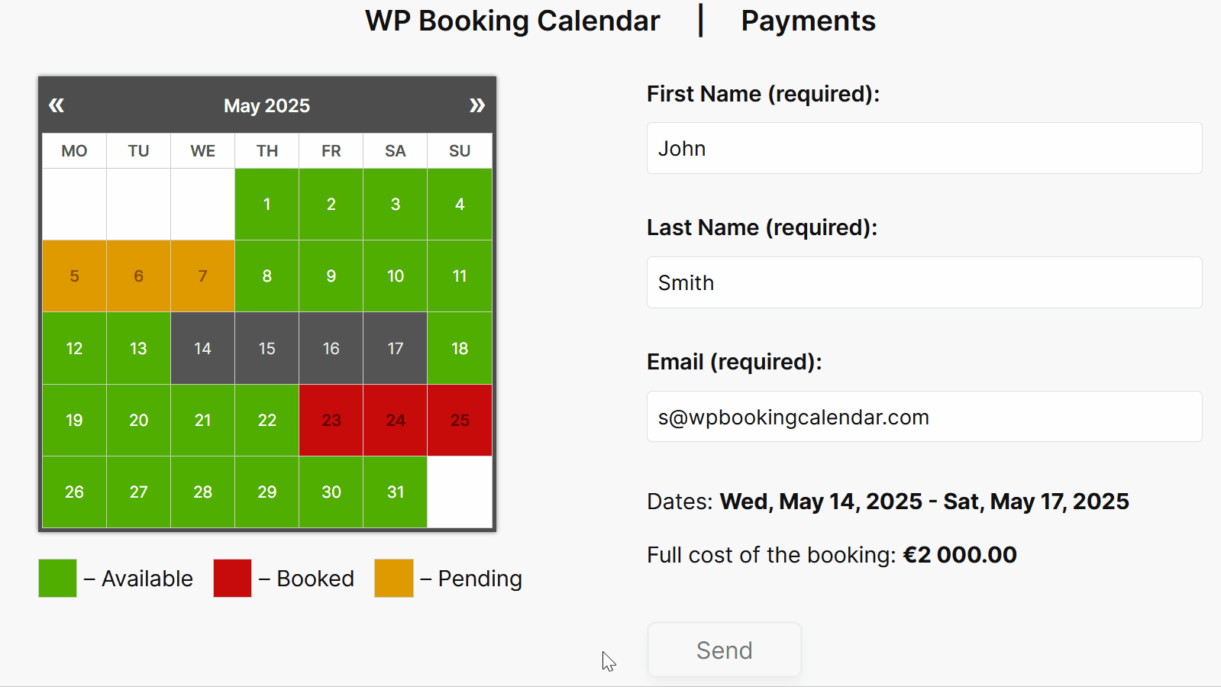Select available date May 8
Image resolution: width=1221 pixels, height=687 pixels.
pos(266,276)
